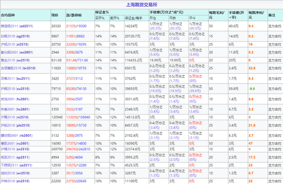Click the 卖开% sub-header

pyautogui.click(x=115, y=18)
